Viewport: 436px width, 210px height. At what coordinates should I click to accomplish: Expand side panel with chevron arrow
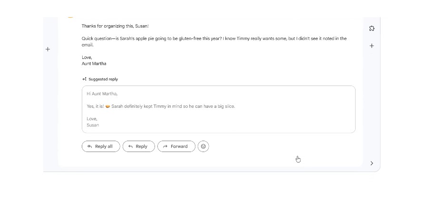tap(372, 163)
